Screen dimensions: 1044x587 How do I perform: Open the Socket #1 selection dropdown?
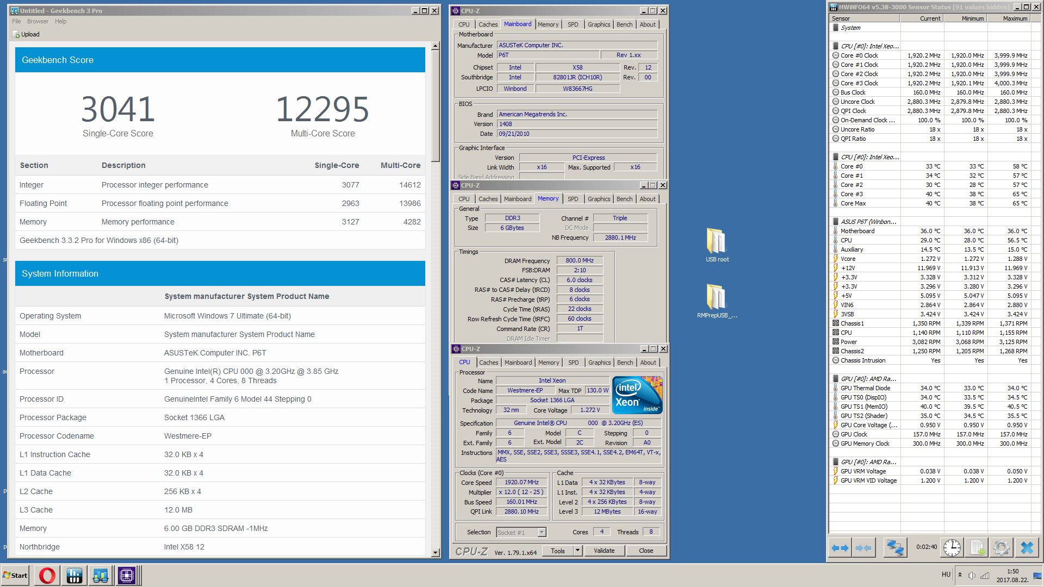[542, 532]
